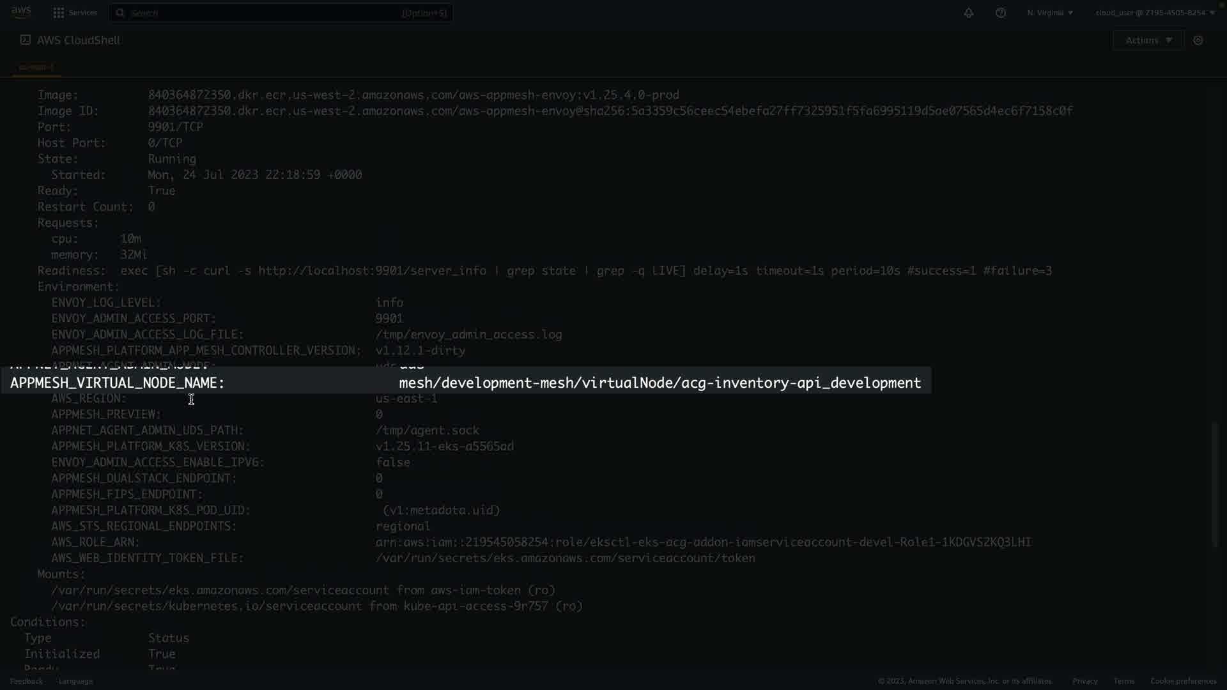Click the AWS logo home icon
Image resolution: width=1227 pixels, height=690 pixels.
click(20, 12)
